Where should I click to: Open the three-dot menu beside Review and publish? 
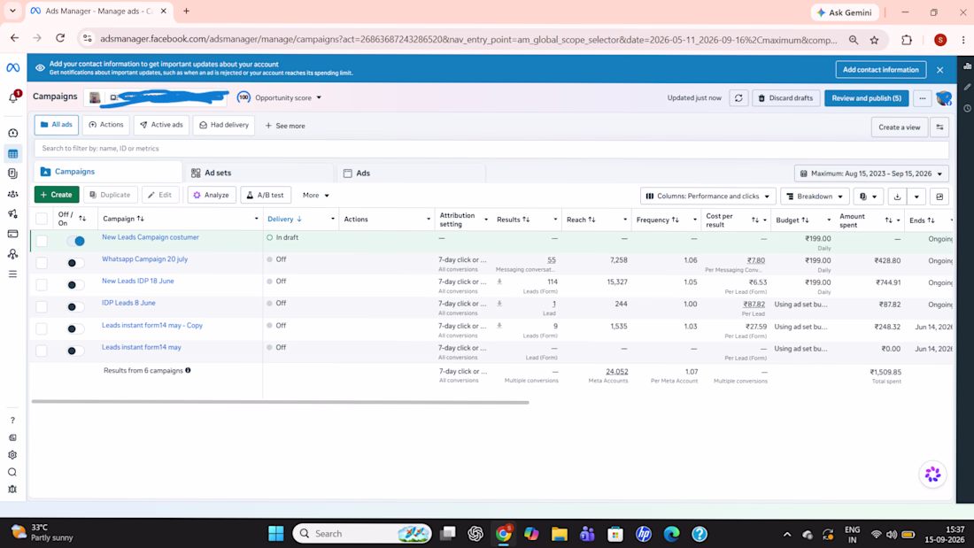(923, 98)
